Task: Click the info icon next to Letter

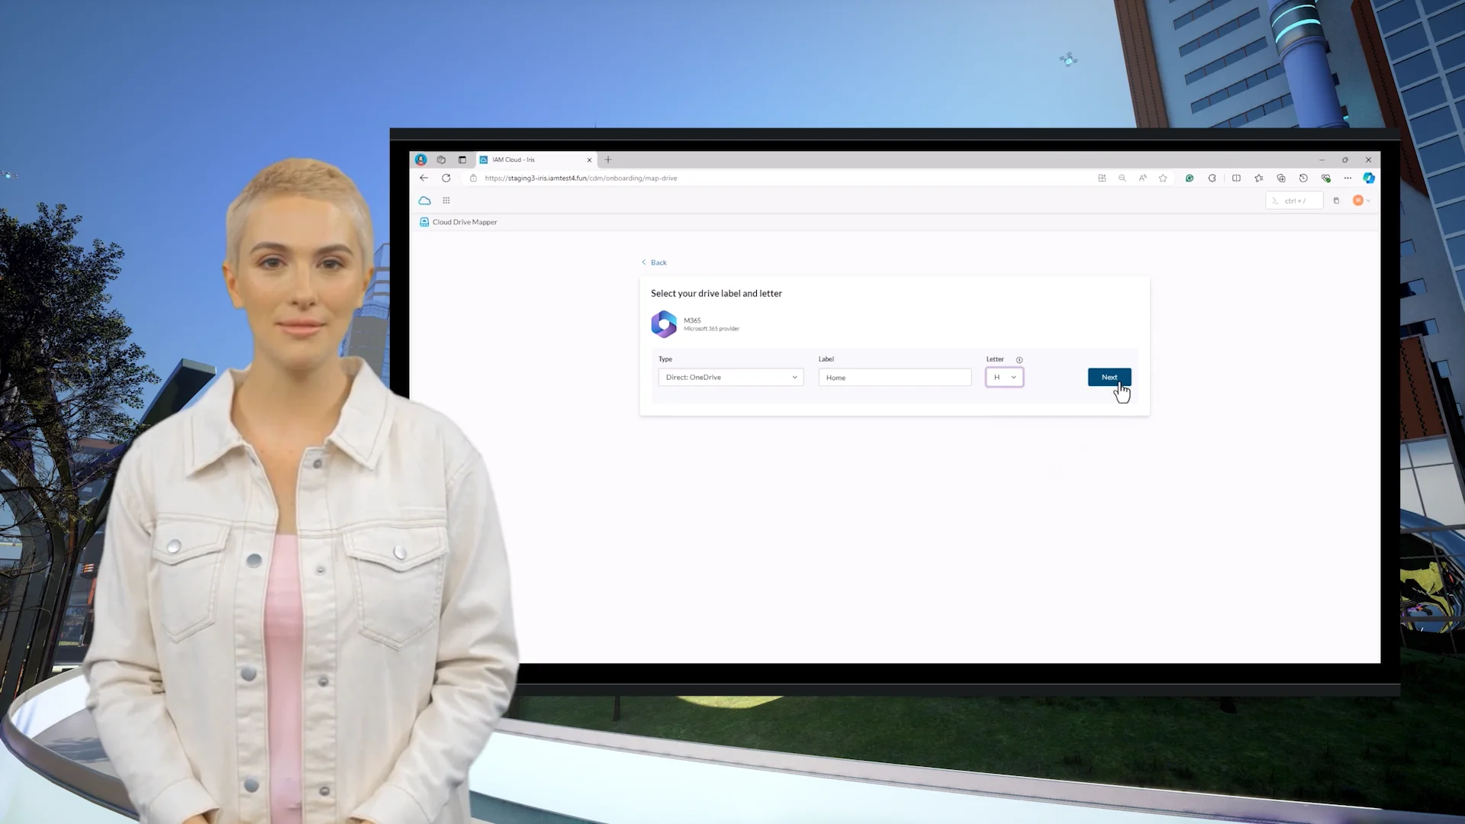Action: 1019,359
